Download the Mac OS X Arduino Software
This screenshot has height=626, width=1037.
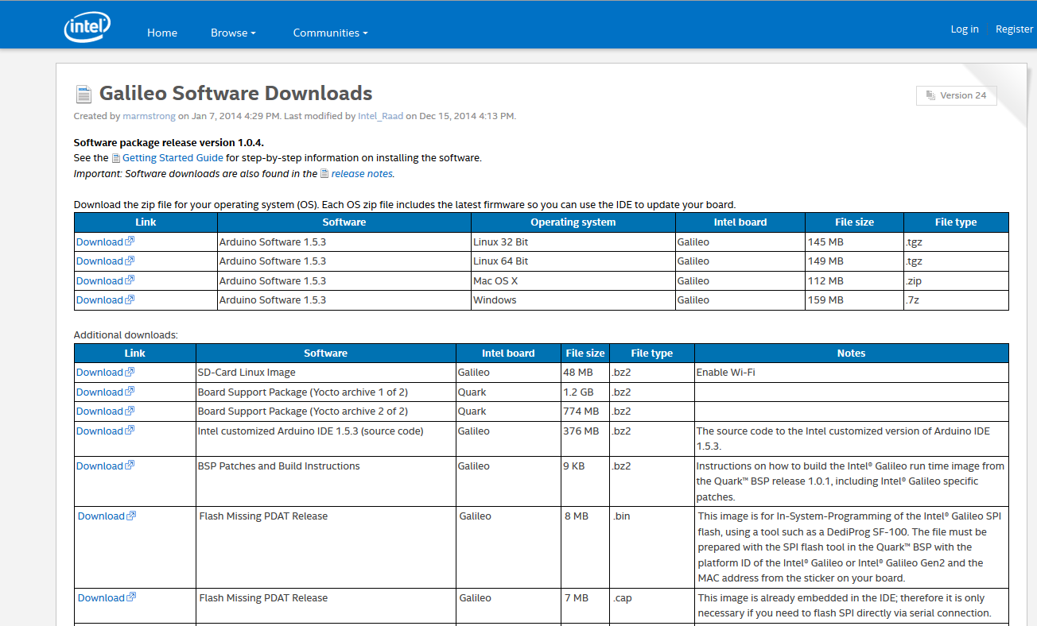tap(99, 280)
